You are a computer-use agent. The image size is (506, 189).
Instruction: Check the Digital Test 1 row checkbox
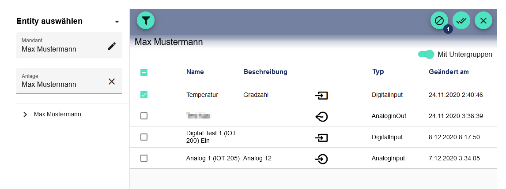[144, 137]
